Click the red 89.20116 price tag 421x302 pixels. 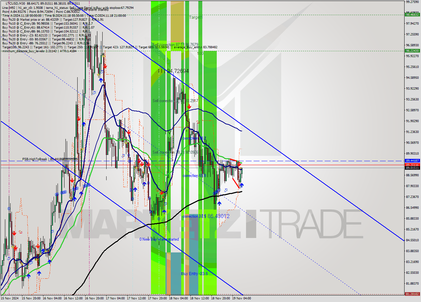412,165
